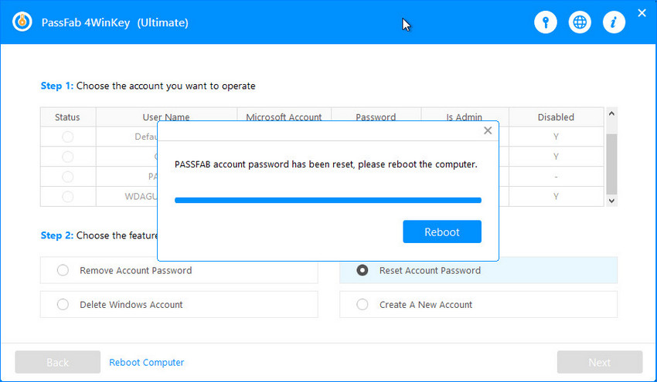
Task: Click the Disabled column header
Action: [556, 117]
